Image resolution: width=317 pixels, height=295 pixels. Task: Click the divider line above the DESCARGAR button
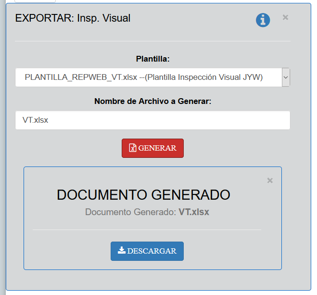tap(147, 230)
